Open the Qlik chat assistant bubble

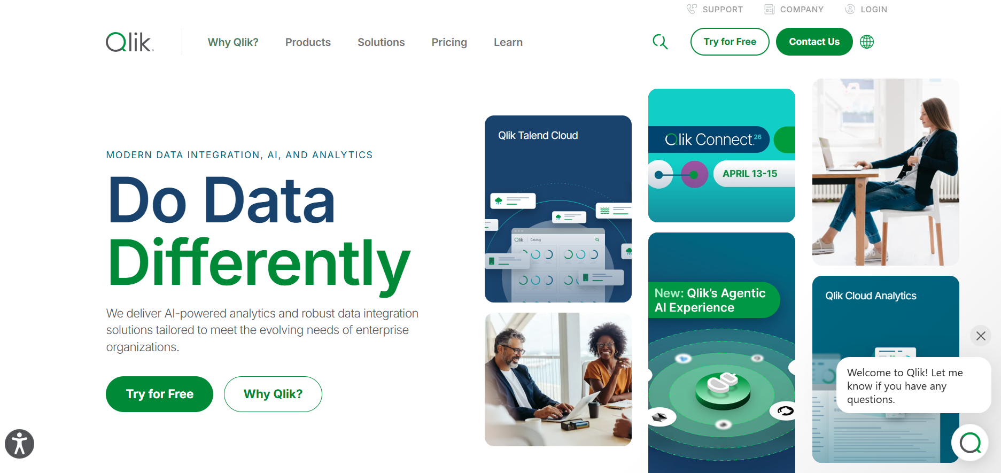(x=970, y=443)
